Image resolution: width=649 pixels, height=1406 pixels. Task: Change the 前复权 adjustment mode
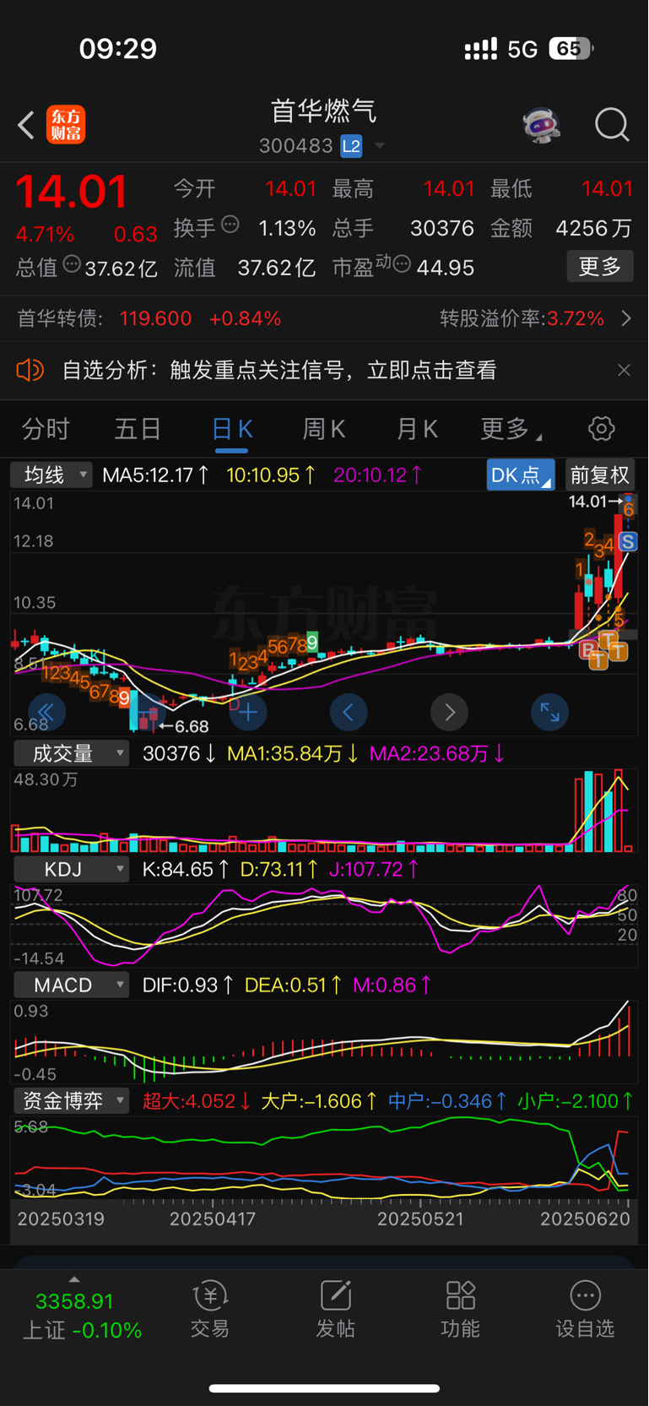[x=599, y=475]
